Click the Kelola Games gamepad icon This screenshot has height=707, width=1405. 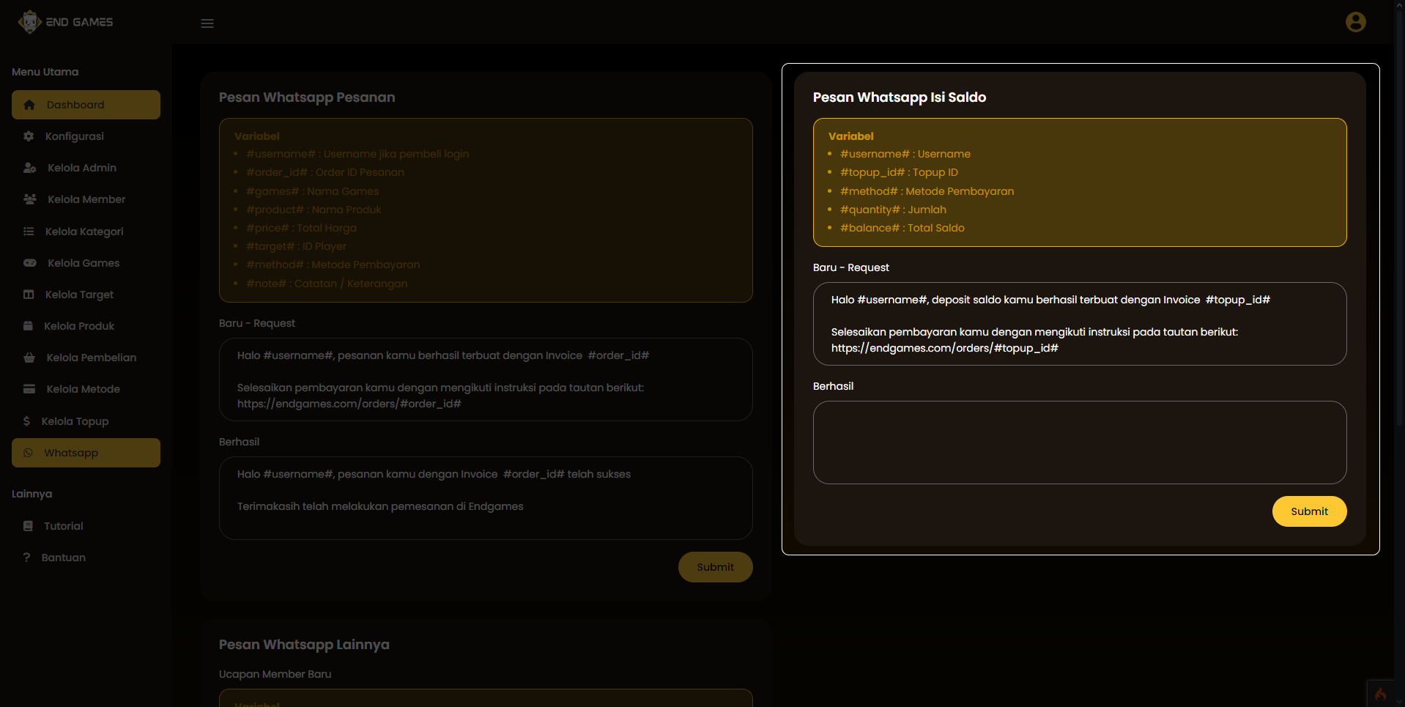coord(29,263)
